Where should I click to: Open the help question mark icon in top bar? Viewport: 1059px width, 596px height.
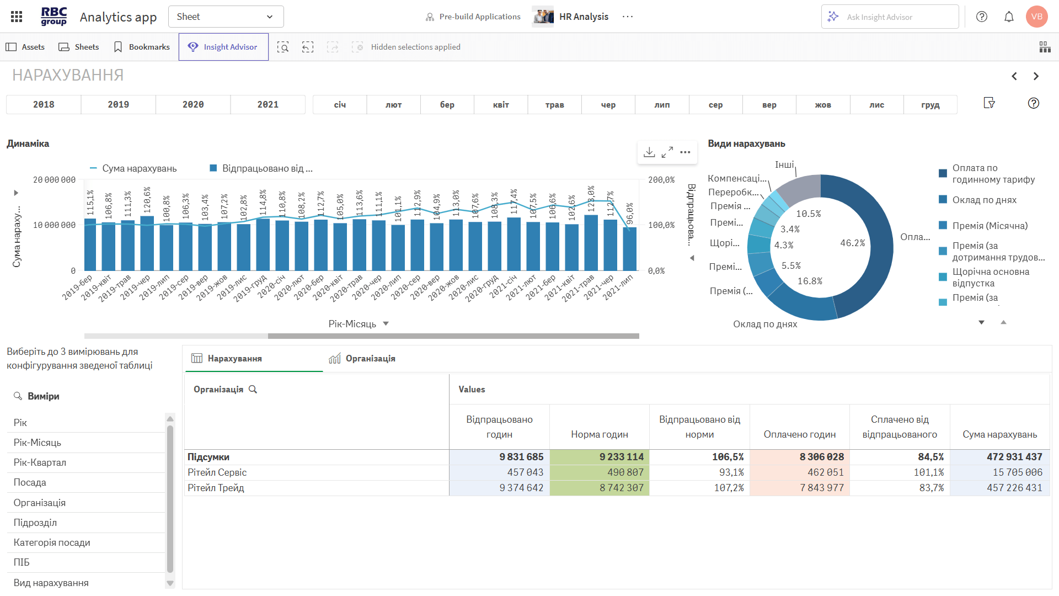tap(982, 17)
